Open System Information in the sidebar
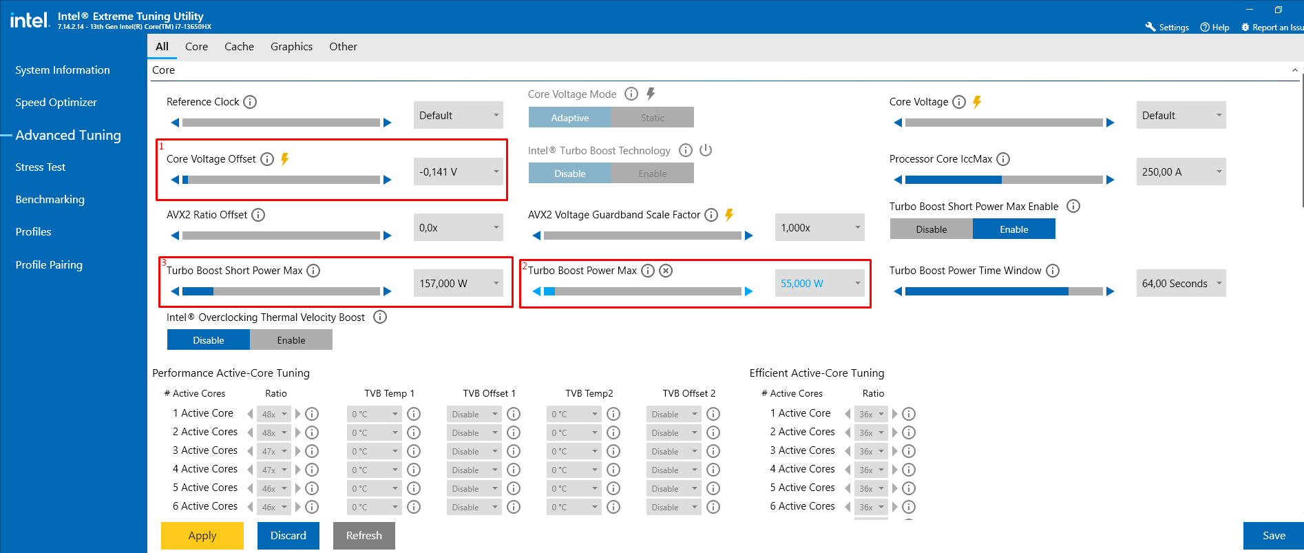The width and height of the screenshot is (1304, 553). coord(63,70)
